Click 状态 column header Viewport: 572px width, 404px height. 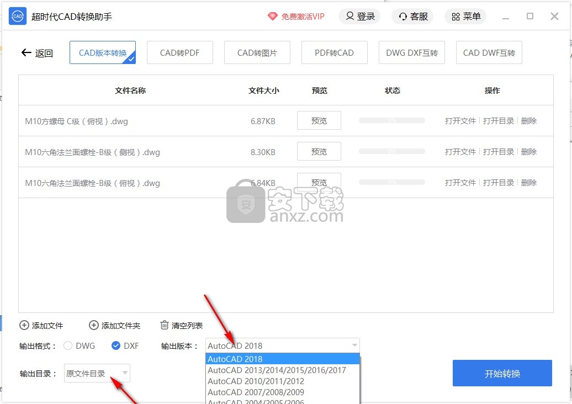tap(393, 91)
